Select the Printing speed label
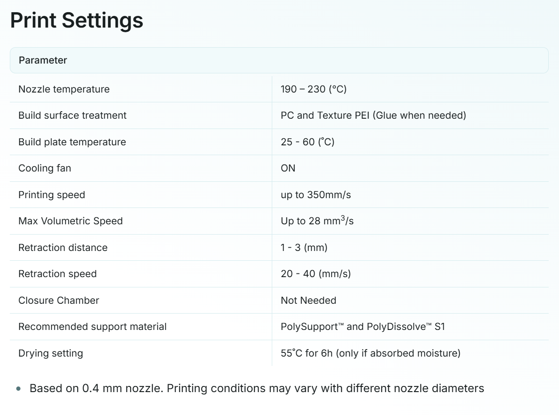The height and width of the screenshot is (415, 559). 52,195
